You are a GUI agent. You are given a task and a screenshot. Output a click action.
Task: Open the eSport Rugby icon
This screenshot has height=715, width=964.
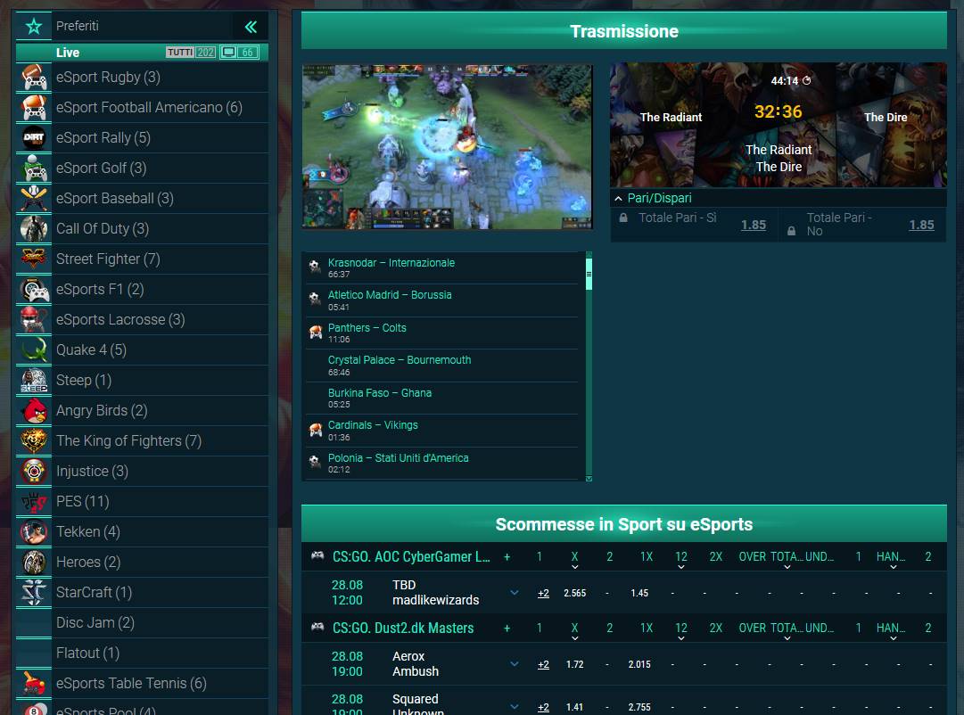click(34, 78)
